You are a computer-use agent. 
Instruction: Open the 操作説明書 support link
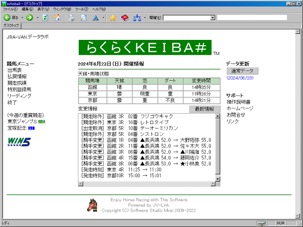238,102
